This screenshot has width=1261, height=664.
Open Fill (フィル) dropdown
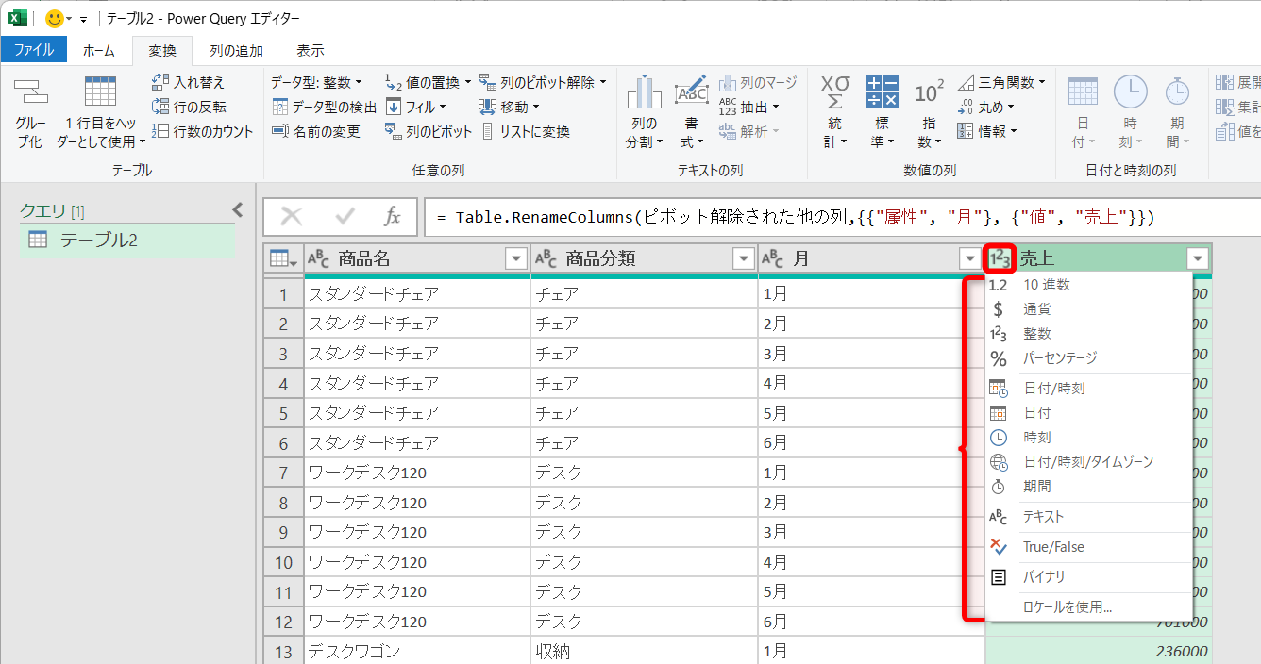pos(415,107)
